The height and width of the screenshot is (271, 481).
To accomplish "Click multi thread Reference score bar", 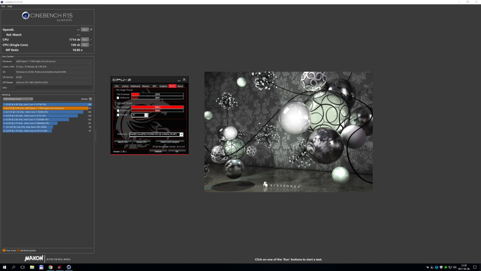I will point(158,110).
